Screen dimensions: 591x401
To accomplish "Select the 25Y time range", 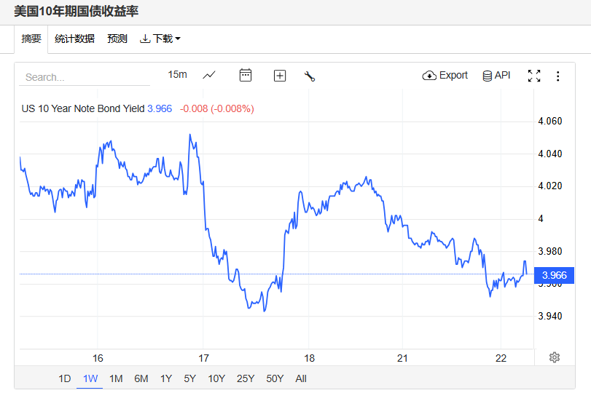I will (x=246, y=378).
